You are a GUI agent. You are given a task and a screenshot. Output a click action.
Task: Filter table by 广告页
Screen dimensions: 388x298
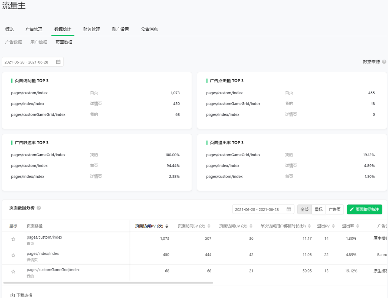tap(334, 209)
